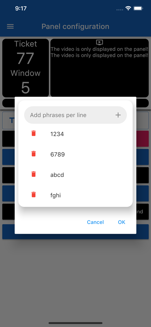Select the 6789 phrase row
151x327 pixels.
point(75,154)
